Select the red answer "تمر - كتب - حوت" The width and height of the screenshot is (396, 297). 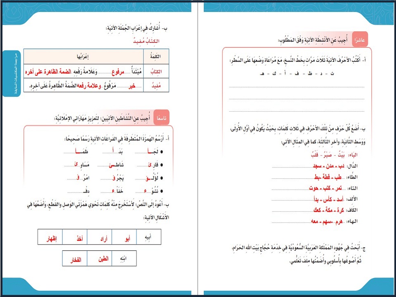pyautogui.click(x=325, y=189)
